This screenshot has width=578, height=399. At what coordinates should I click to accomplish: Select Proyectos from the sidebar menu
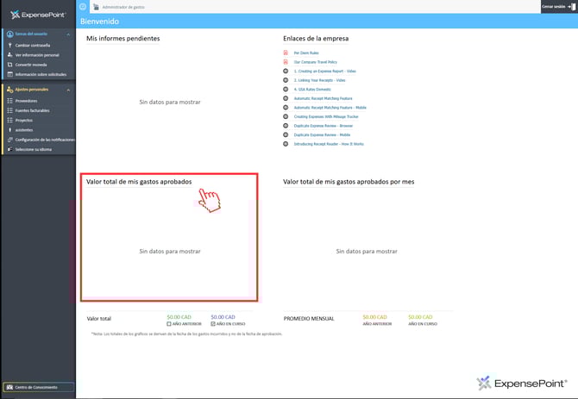point(27,120)
